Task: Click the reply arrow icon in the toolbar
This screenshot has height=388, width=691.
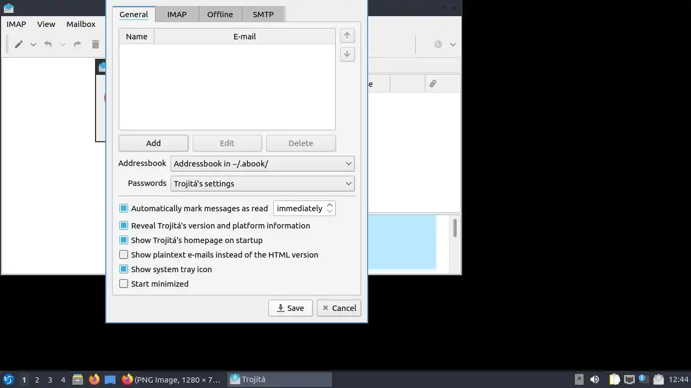Action: [48, 44]
